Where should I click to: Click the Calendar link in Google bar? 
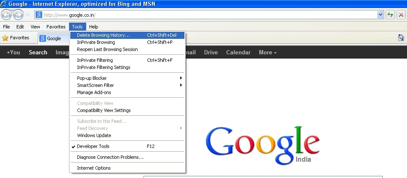[238, 52]
